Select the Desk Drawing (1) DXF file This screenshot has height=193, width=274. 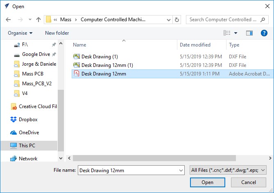tap(100, 57)
